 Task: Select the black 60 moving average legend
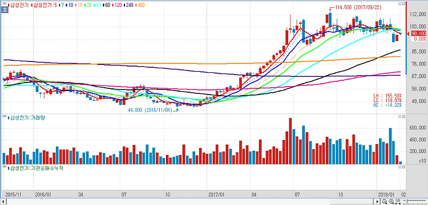107,5
